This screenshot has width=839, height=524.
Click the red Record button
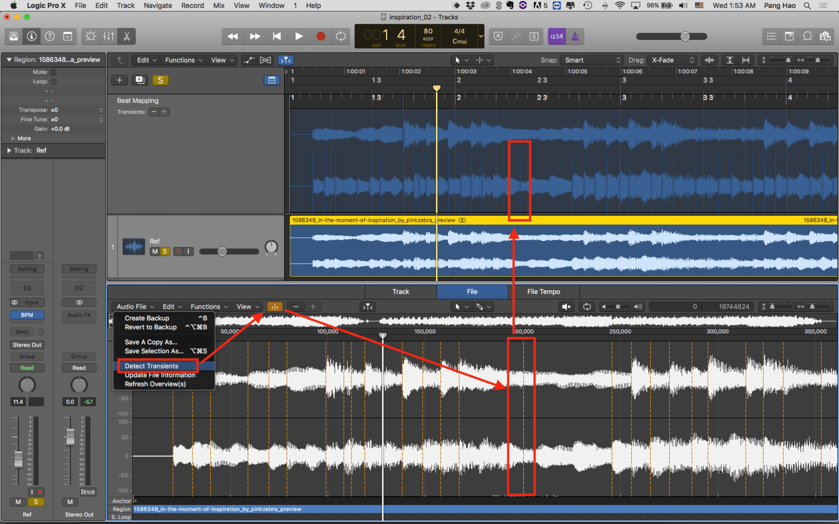click(320, 36)
